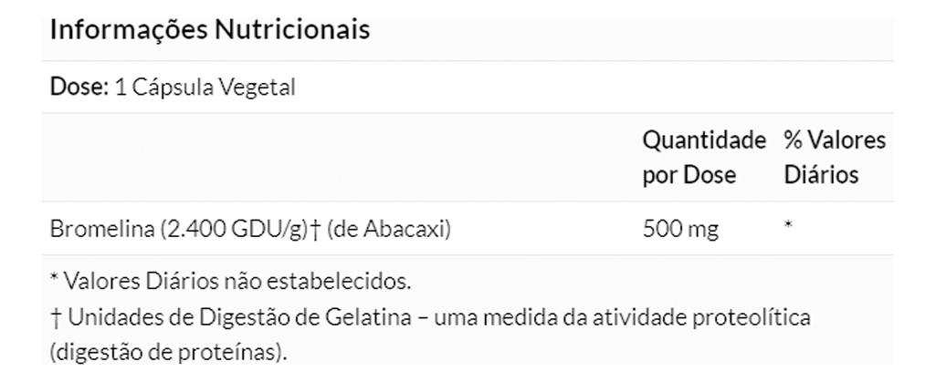
Task: Click the dagger starting the second footnote
Action: point(54,318)
